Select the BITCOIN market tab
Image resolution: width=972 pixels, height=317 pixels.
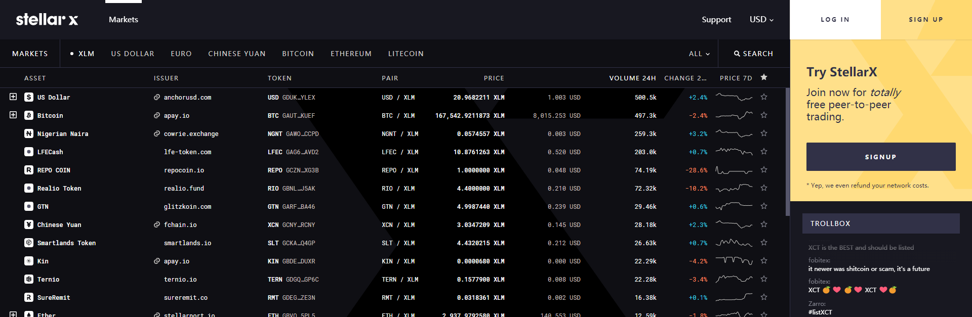(298, 54)
